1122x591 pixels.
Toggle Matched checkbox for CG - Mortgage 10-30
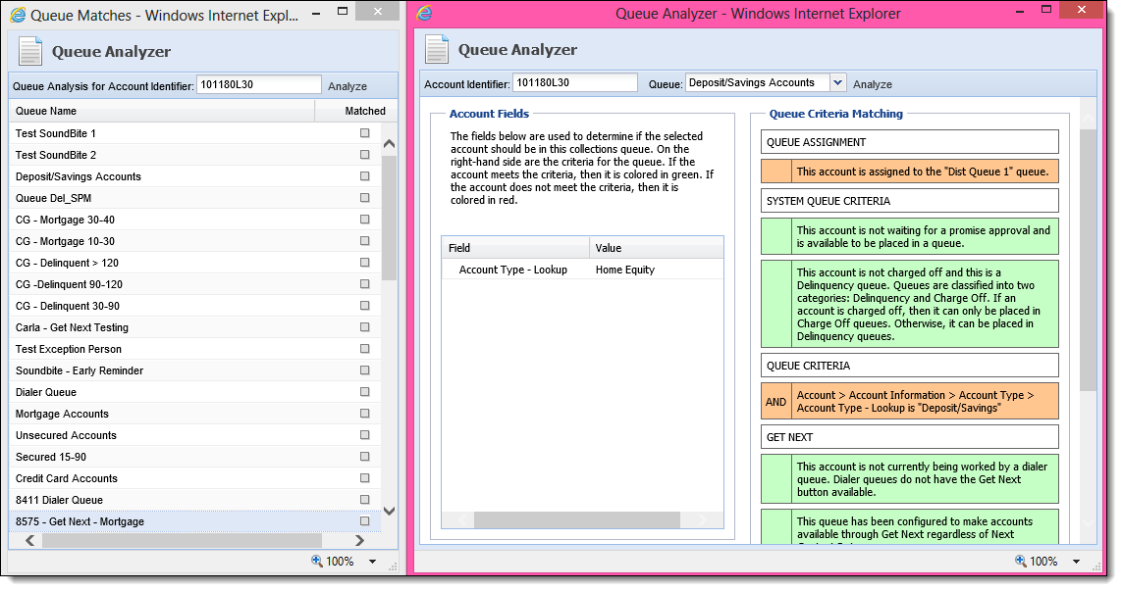(x=365, y=241)
